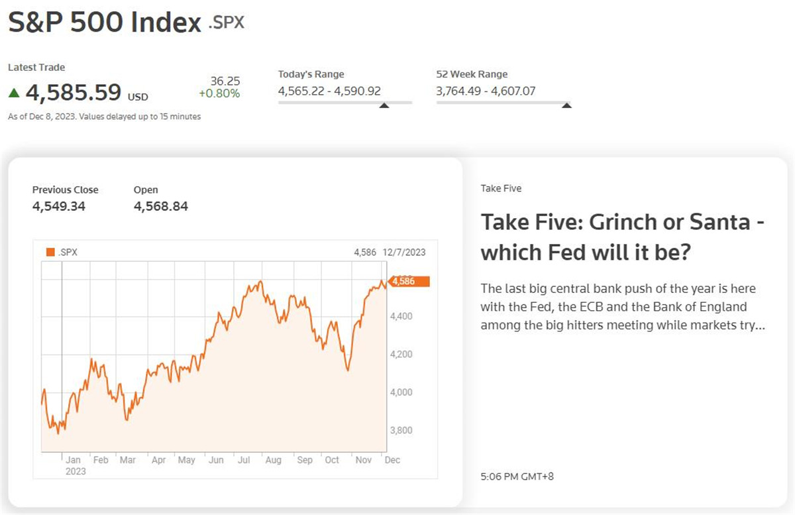Click the 4,585.59 latest trade price
The height and width of the screenshot is (515, 795).
coord(73,92)
